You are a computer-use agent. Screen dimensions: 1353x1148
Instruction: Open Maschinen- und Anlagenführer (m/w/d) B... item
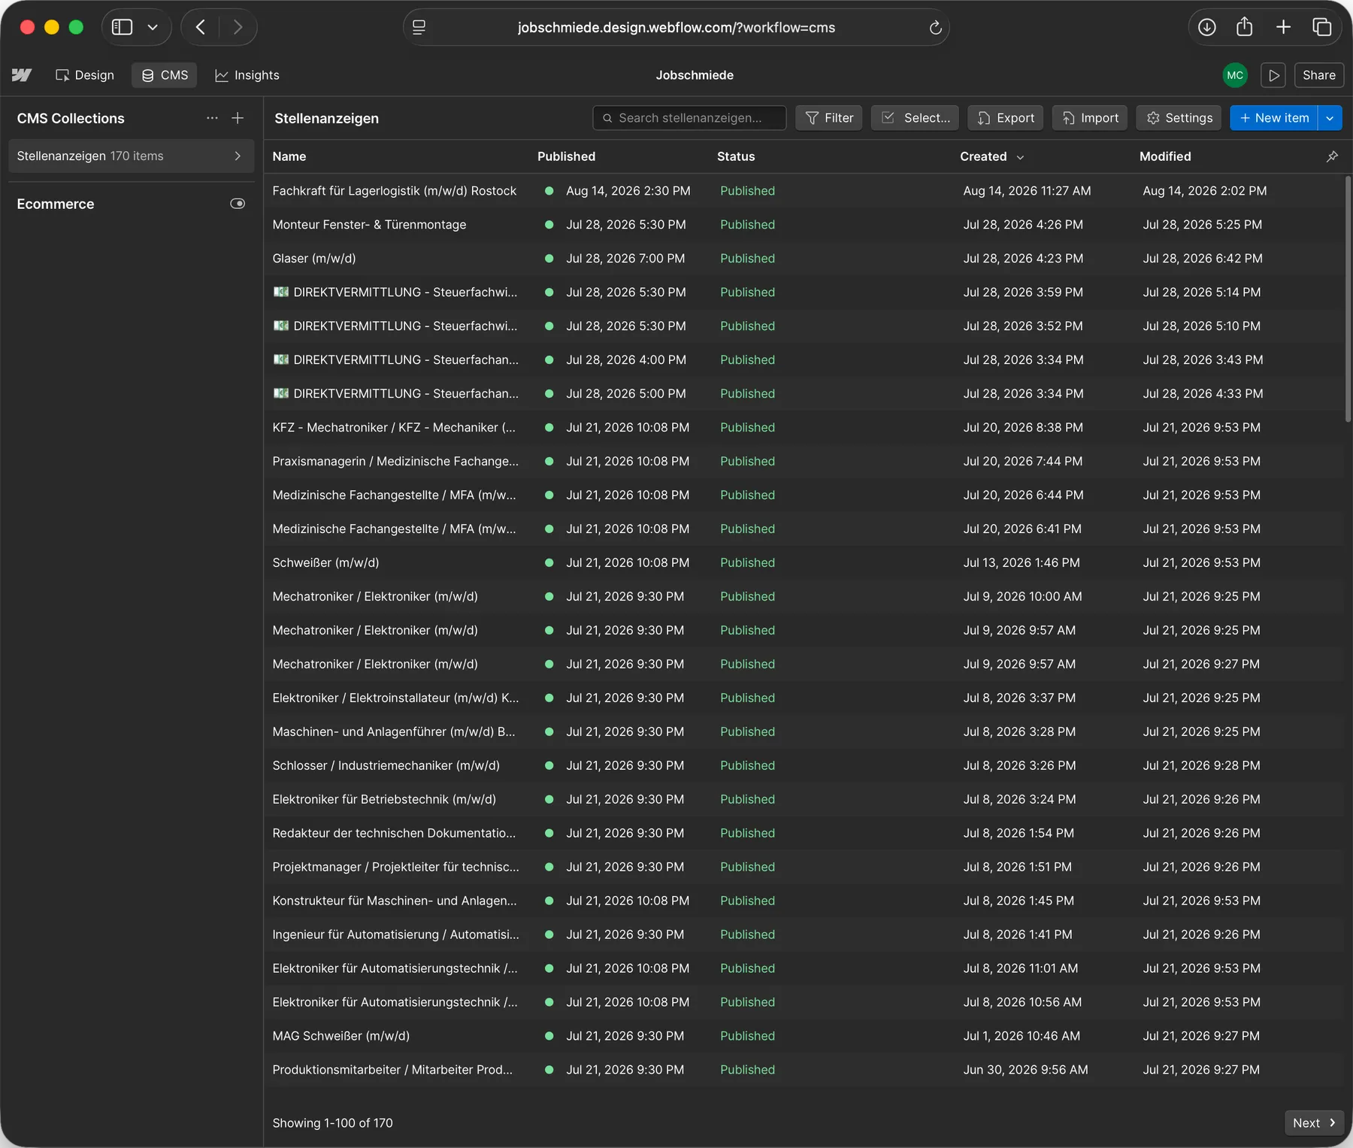click(x=394, y=732)
